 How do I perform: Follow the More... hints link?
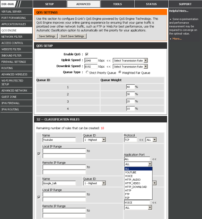[177, 39]
